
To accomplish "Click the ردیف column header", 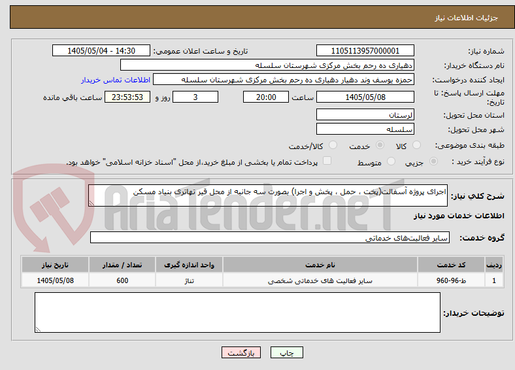I will click(494, 265).
